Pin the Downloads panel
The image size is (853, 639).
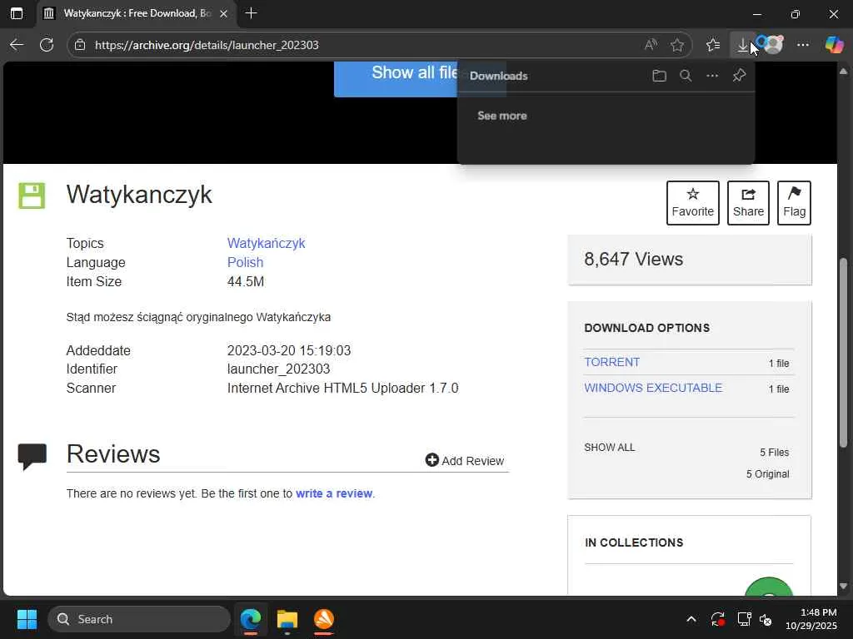click(739, 76)
